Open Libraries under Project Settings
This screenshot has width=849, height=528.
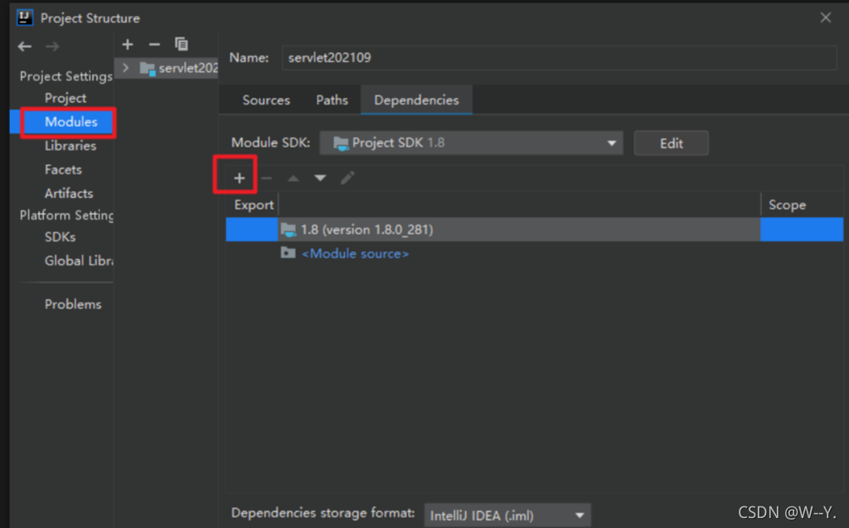72,145
